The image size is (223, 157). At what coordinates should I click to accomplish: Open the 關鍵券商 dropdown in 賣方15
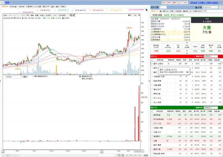211,107
